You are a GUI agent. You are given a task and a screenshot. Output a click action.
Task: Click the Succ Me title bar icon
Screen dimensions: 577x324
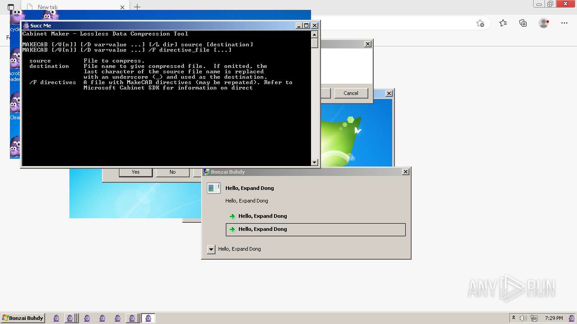coord(26,26)
